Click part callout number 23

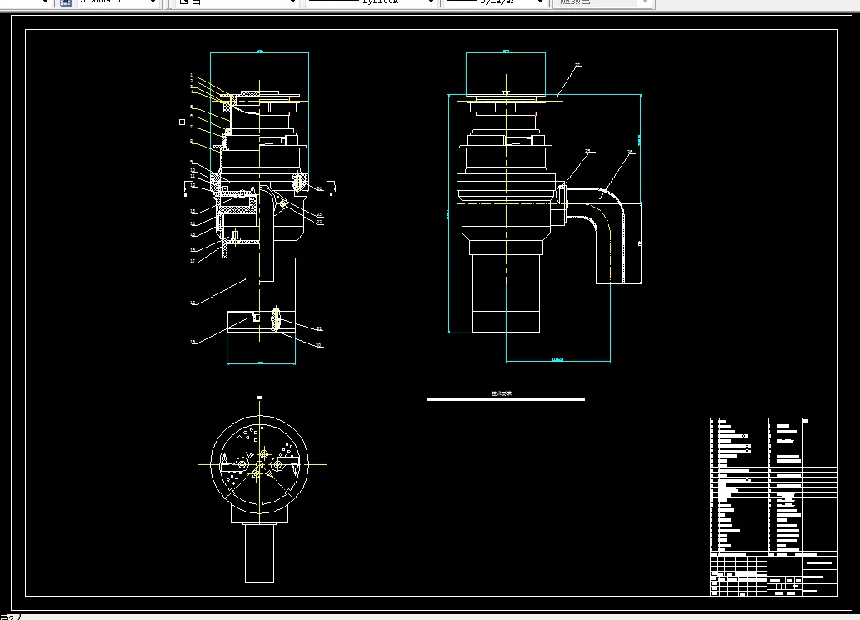pyautogui.click(x=319, y=214)
